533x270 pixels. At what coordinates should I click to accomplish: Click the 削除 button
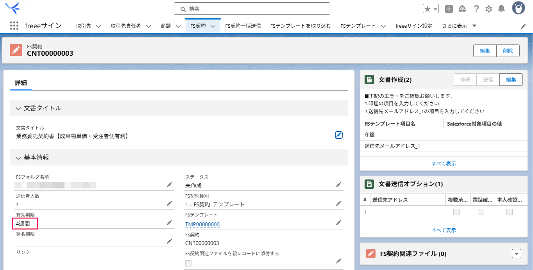click(508, 51)
